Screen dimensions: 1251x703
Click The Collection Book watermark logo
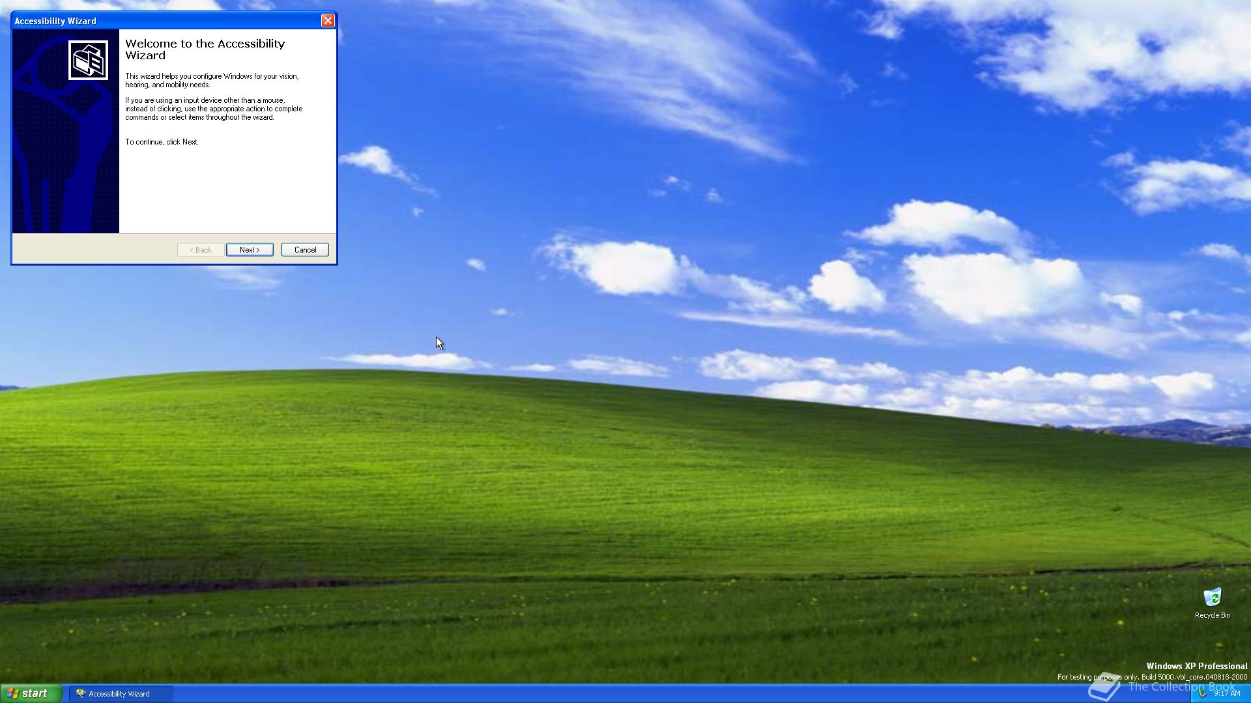point(1104,687)
